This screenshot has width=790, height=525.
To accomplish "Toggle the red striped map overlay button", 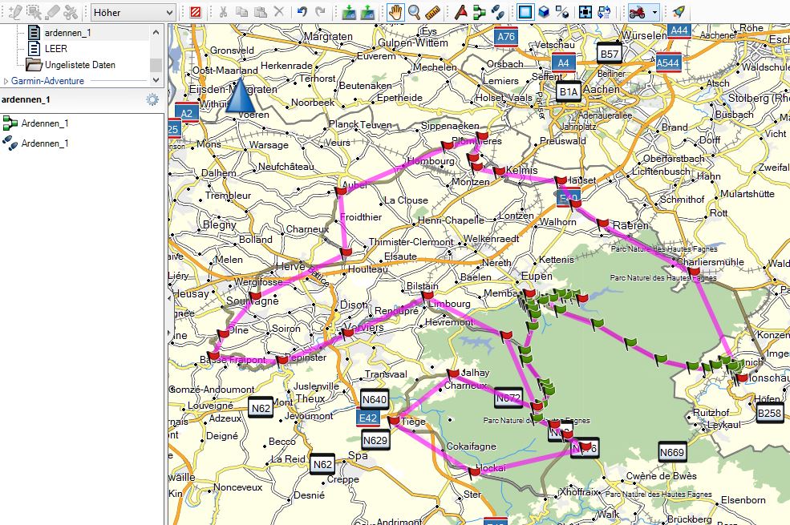I will [196, 12].
